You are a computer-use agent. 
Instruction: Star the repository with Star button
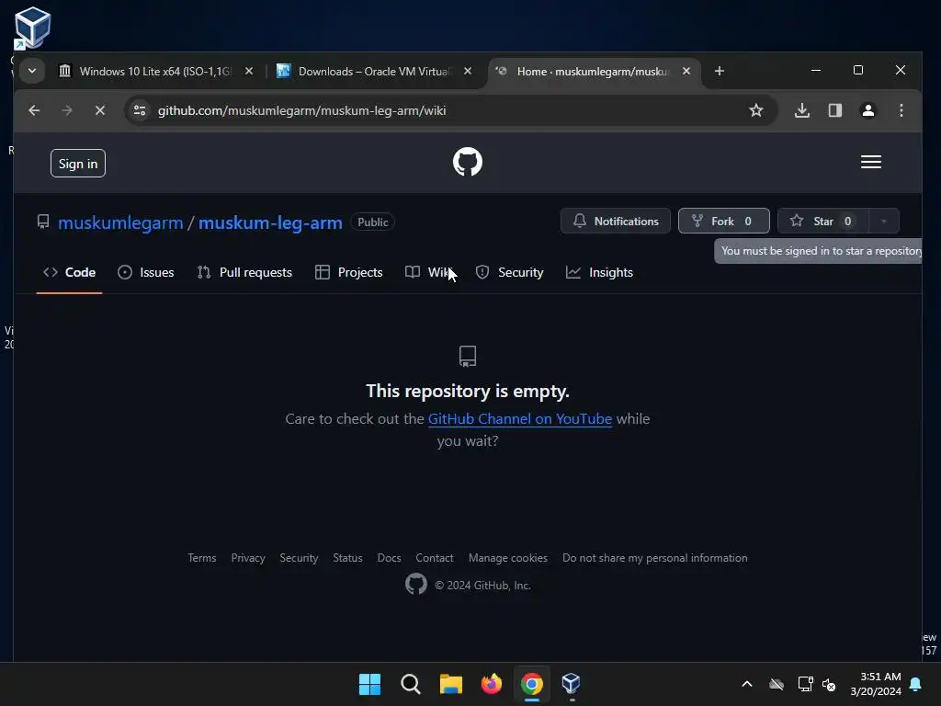(x=822, y=221)
